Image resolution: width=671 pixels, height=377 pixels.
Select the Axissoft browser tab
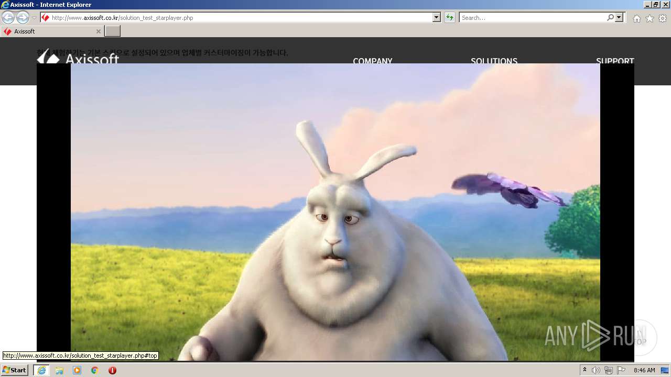51,31
